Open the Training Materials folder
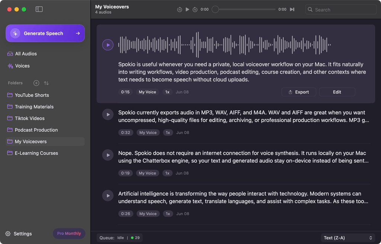Screen dimensions: 381x244 point(45,107)
